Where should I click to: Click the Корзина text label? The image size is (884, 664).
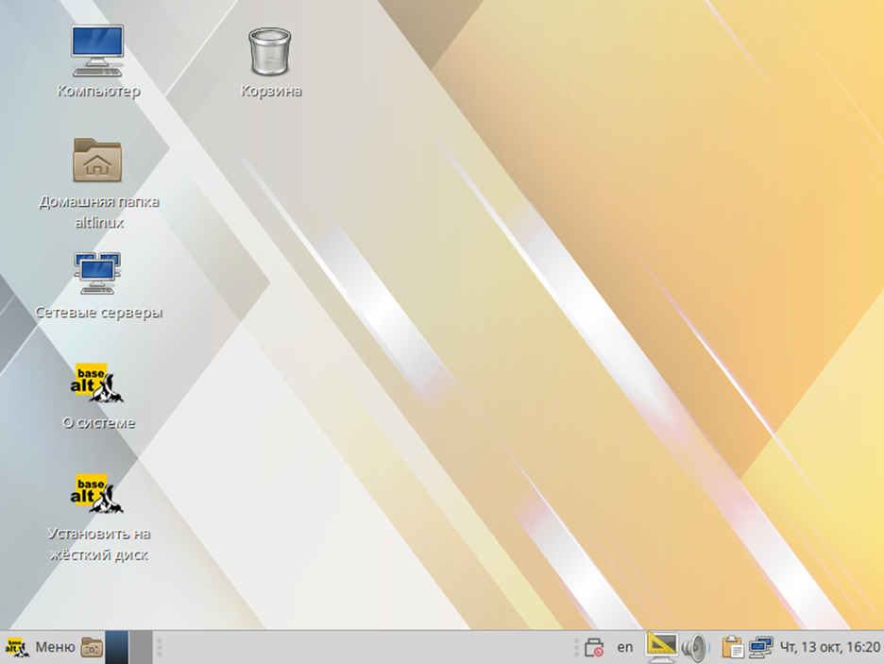(271, 92)
